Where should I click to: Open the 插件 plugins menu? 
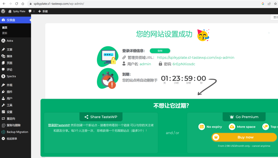coord(15,92)
